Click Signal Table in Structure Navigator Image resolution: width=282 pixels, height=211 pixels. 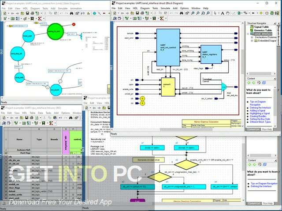point(261,27)
